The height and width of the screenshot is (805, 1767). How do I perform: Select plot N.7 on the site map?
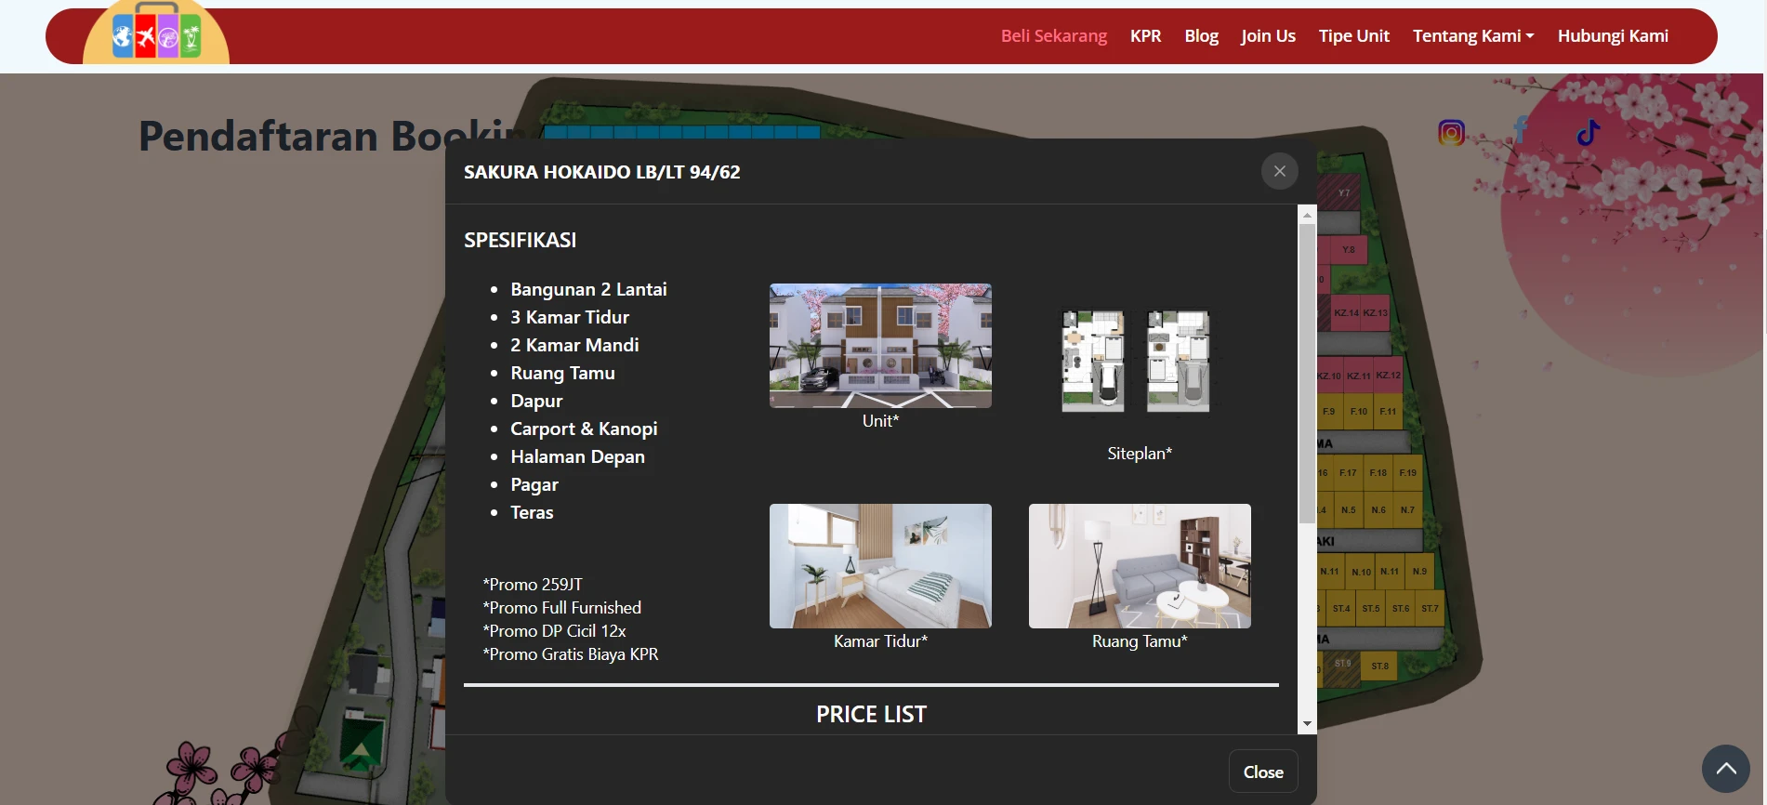click(1408, 509)
